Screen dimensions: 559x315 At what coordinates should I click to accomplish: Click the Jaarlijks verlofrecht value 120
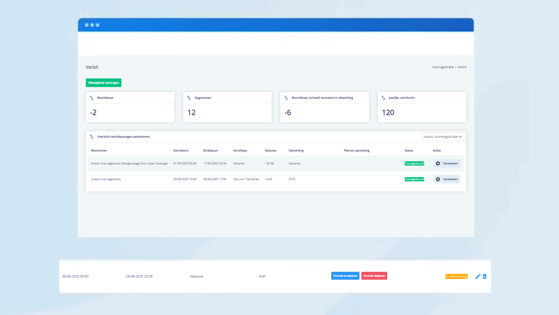point(388,113)
